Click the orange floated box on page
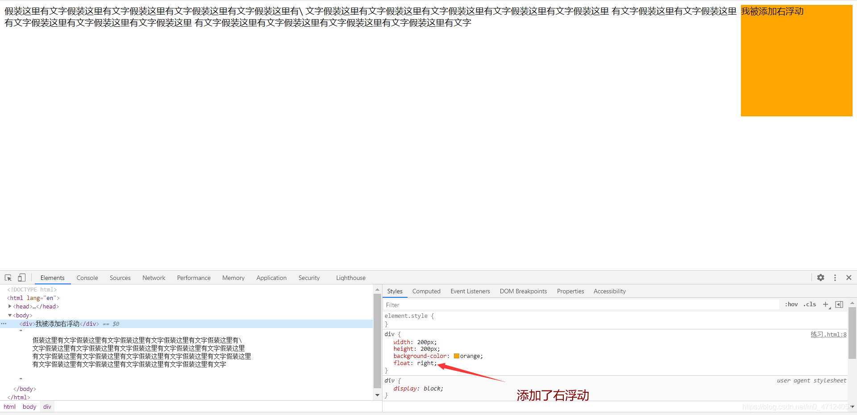The image size is (857, 415). point(796,61)
